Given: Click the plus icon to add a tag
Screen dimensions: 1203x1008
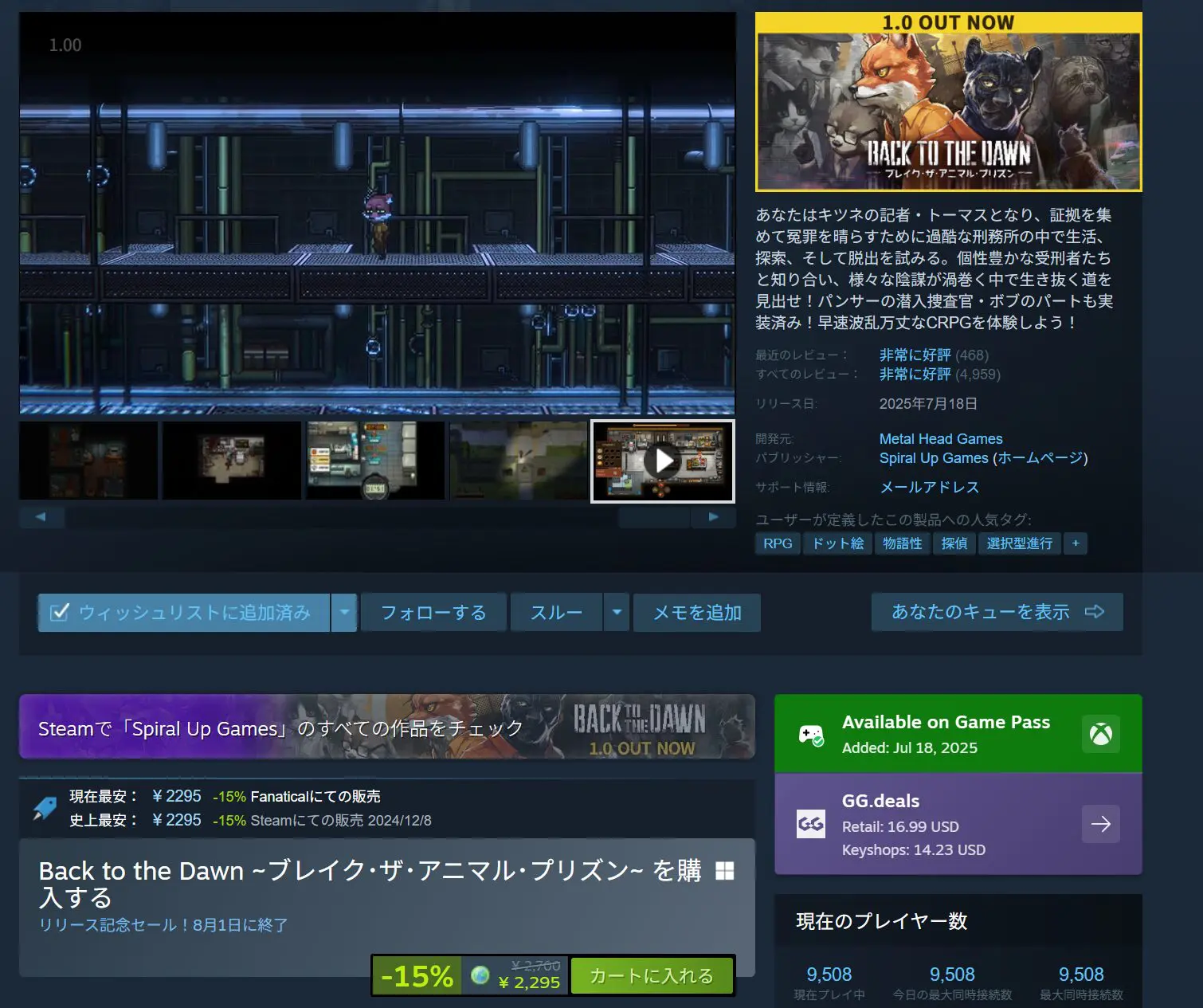Looking at the screenshot, I should [1075, 543].
